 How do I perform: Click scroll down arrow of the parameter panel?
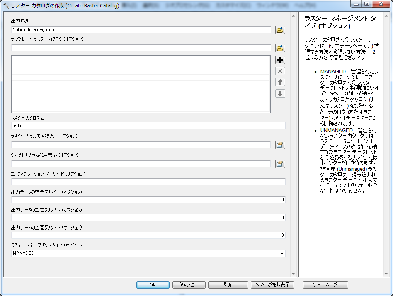pos(293,274)
